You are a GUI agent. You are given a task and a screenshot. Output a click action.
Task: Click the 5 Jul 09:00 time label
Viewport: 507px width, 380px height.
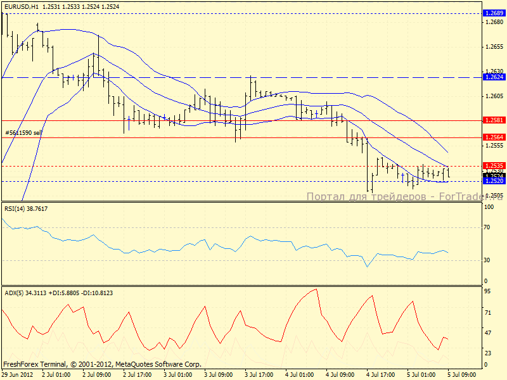[462, 375]
